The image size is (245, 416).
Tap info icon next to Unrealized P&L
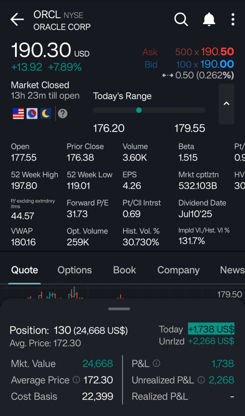click(x=201, y=380)
